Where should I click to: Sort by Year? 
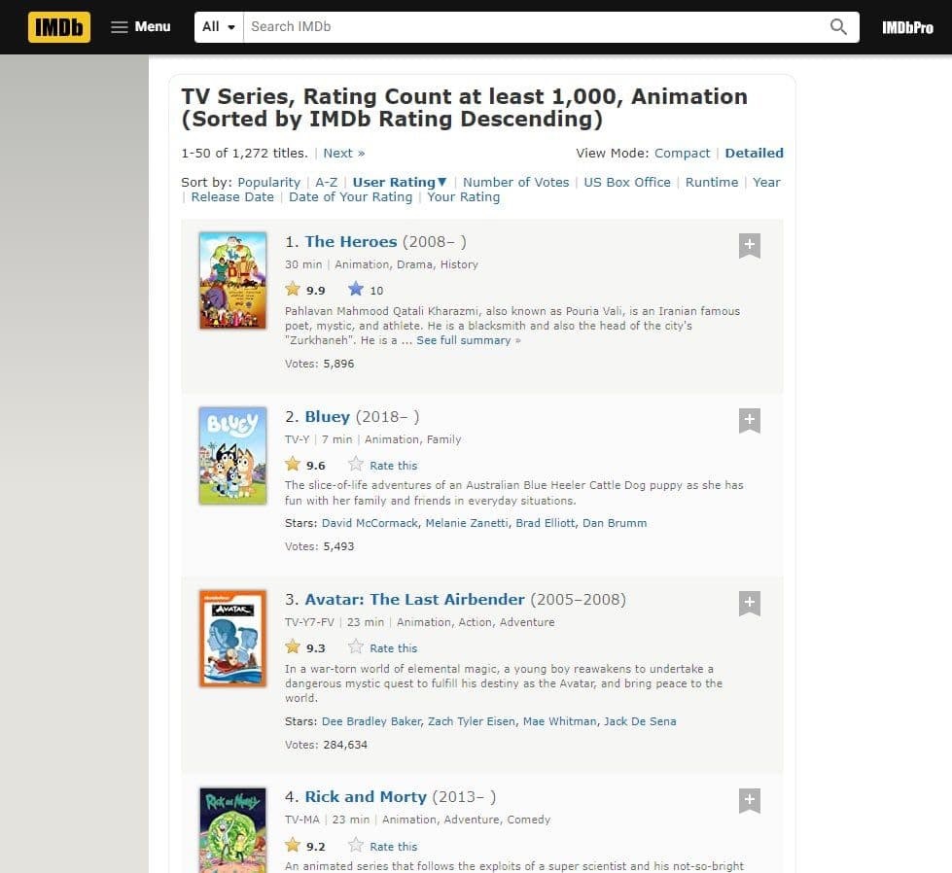(x=766, y=182)
